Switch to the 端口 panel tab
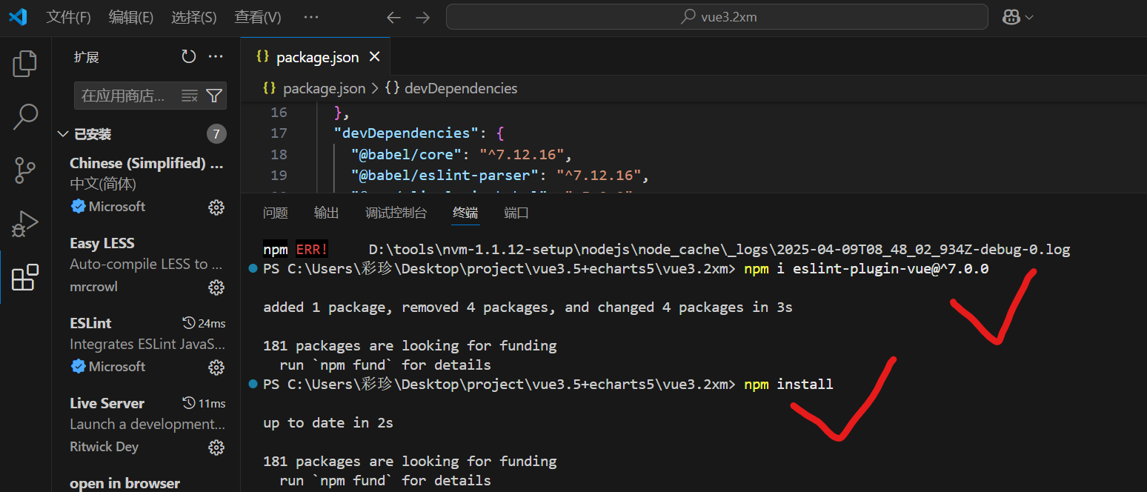Screen dimensions: 1147x492 coord(516,213)
